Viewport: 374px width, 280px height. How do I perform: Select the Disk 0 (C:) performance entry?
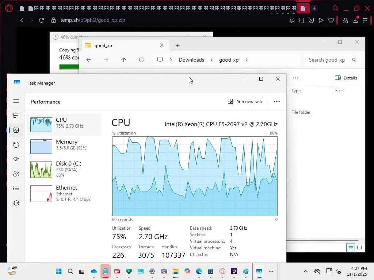click(64, 169)
